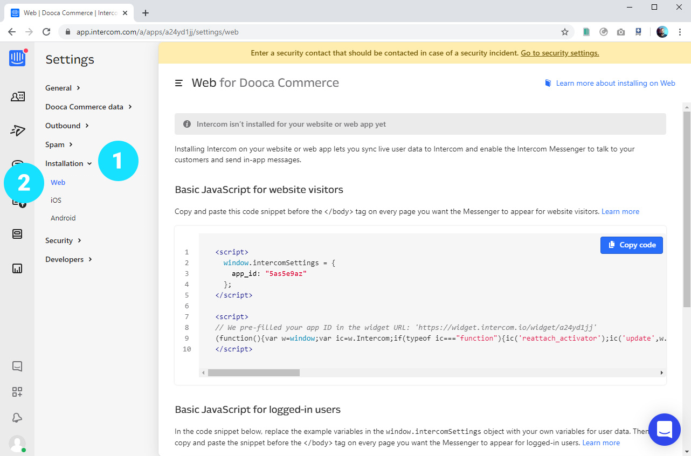691x456 pixels.
Task: Select iOS under Installation
Action: (56, 200)
